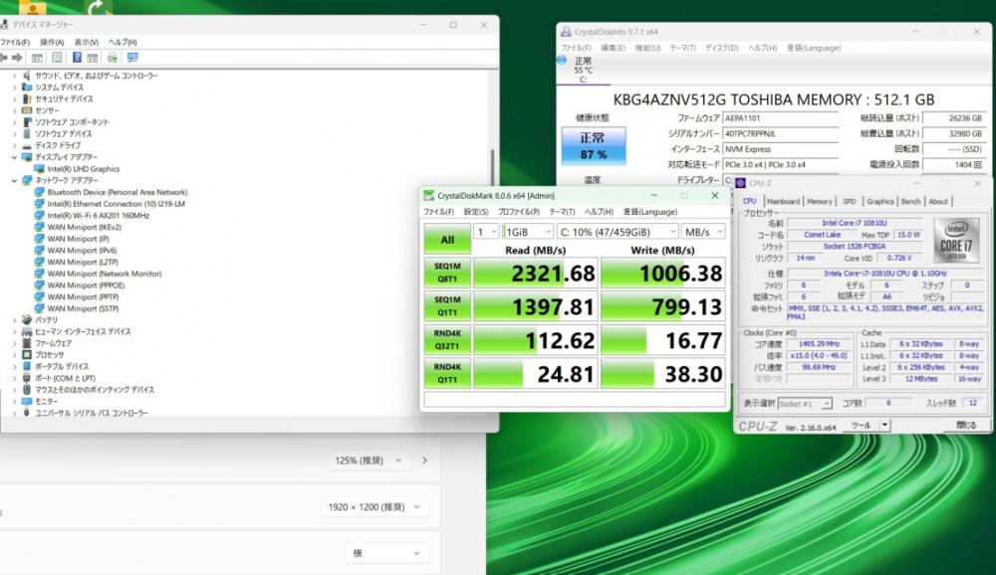Open the ツール dropdown arrow in CPU-Z

884,425
